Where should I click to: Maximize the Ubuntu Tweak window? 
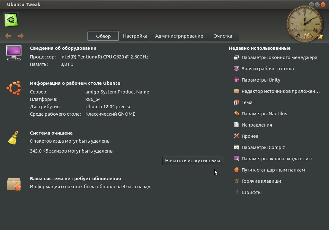pos(317,4)
